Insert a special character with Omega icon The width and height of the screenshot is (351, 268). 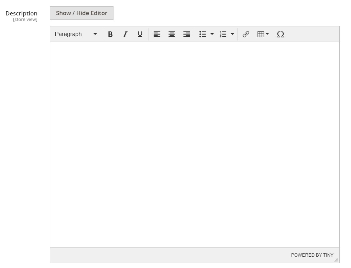pos(280,34)
